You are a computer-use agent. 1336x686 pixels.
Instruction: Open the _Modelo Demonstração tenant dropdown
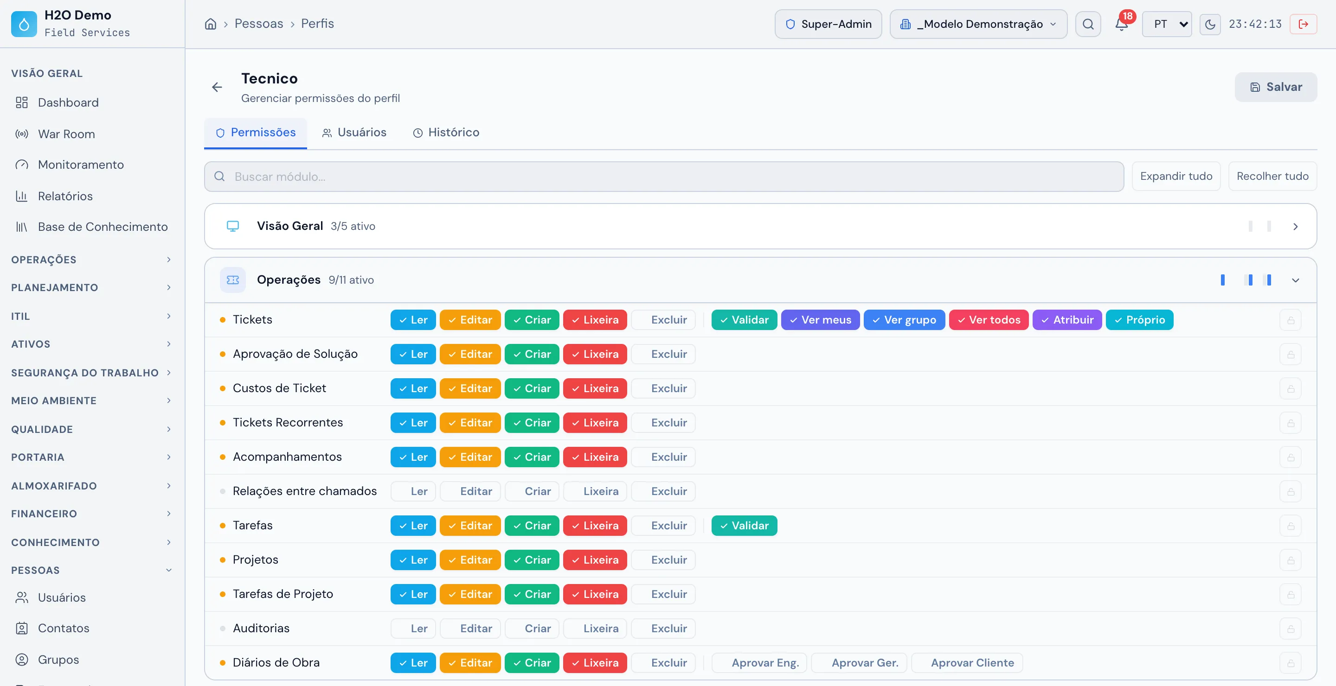978,24
